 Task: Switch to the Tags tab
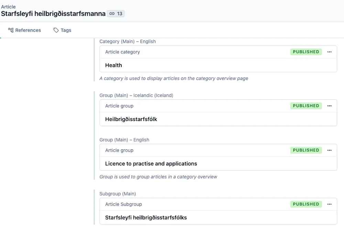pyautogui.click(x=62, y=30)
